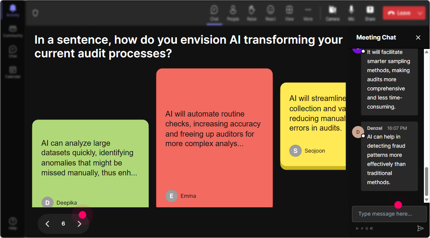
Task: Open Deepika's green response card
Action: click(91, 163)
